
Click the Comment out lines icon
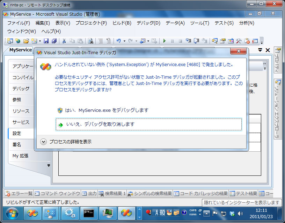tap(101, 41)
